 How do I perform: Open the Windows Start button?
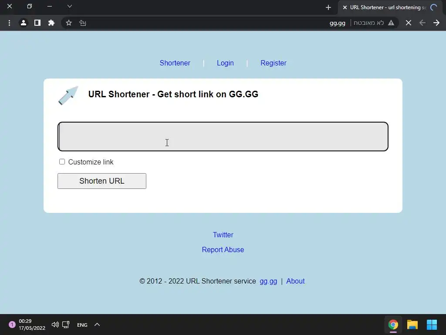pyautogui.click(x=432, y=325)
